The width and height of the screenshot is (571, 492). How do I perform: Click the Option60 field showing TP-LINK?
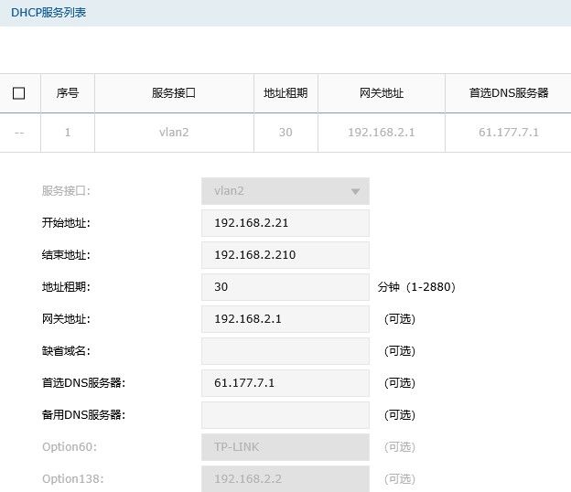tap(285, 447)
